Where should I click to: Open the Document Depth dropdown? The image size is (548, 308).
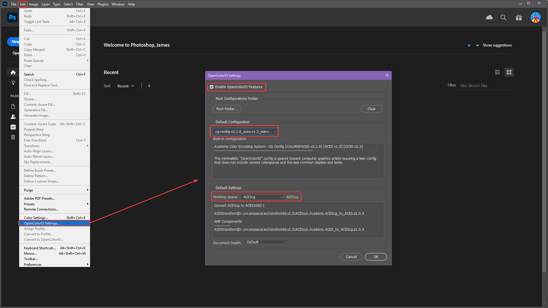265,242
